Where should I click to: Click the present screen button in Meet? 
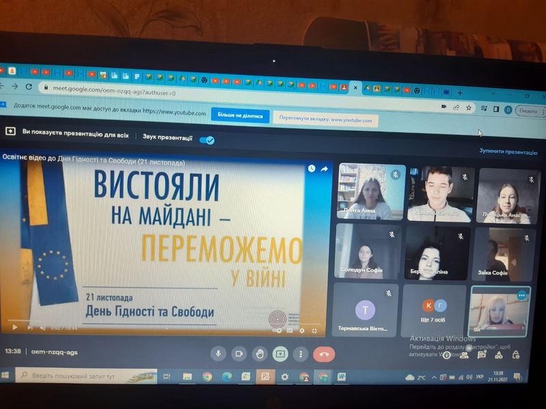pyautogui.click(x=281, y=354)
